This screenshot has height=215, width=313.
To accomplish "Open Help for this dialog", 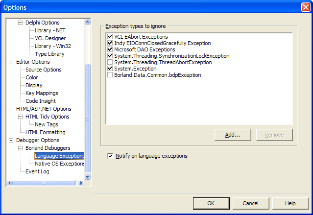I will (290, 203).
